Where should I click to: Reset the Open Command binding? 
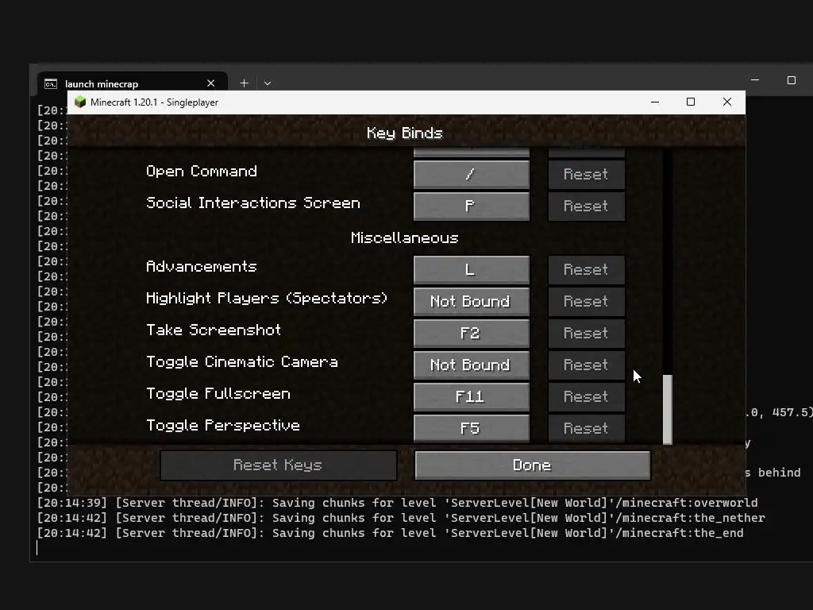pyautogui.click(x=587, y=174)
